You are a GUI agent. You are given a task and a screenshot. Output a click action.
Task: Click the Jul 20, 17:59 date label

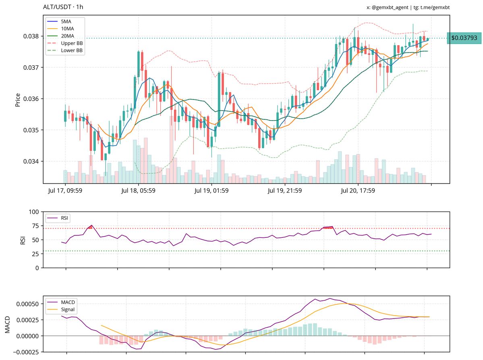[358, 190]
